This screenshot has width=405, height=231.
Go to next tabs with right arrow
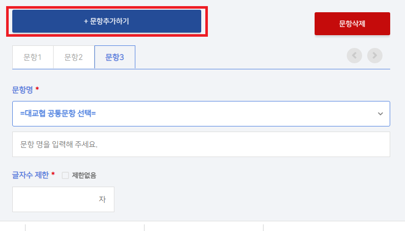click(x=375, y=56)
